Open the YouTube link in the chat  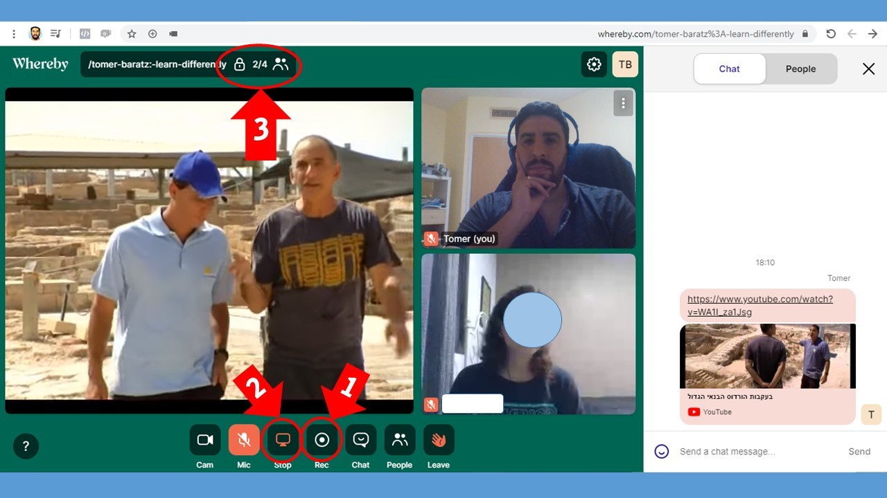759,305
